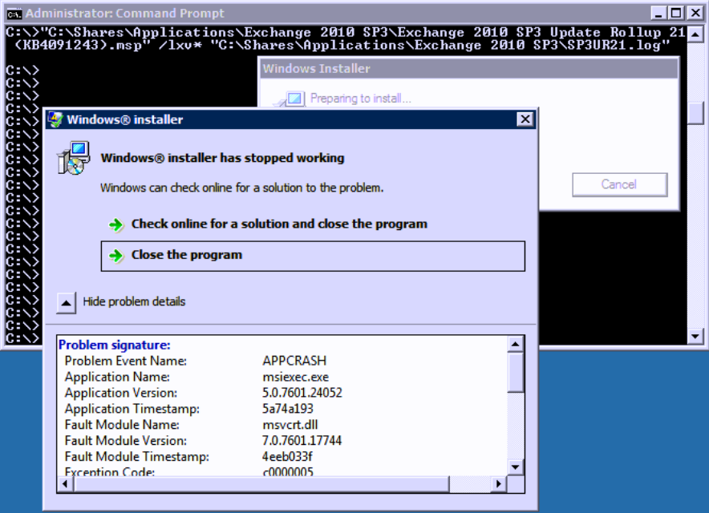Click the Windows can check online message
The width and height of the screenshot is (709, 513).
click(242, 188)
